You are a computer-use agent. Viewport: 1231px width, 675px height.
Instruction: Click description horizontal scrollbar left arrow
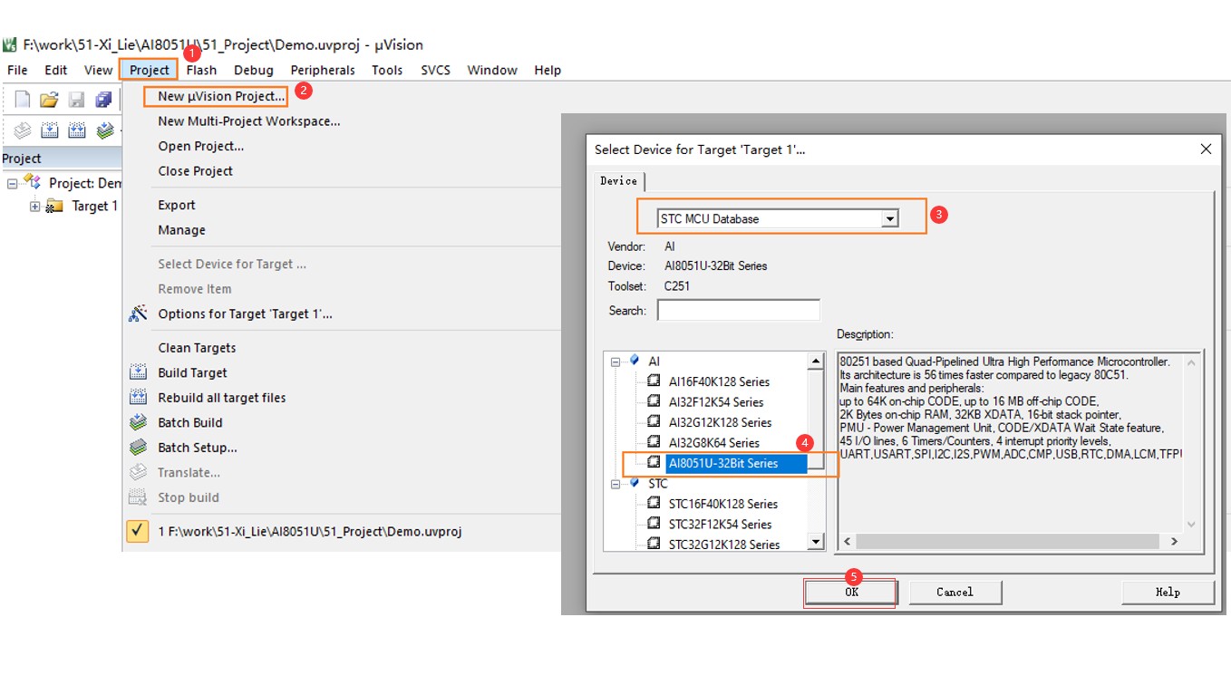(x=848, y=541)
